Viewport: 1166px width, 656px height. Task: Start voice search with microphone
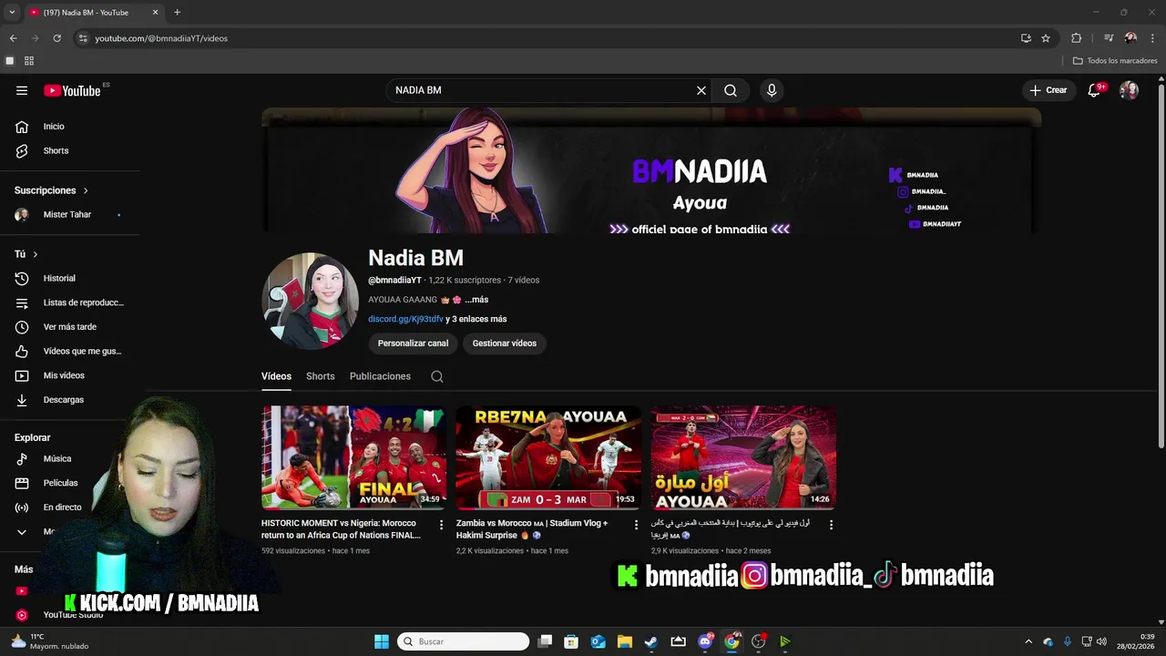pos(772,90)
